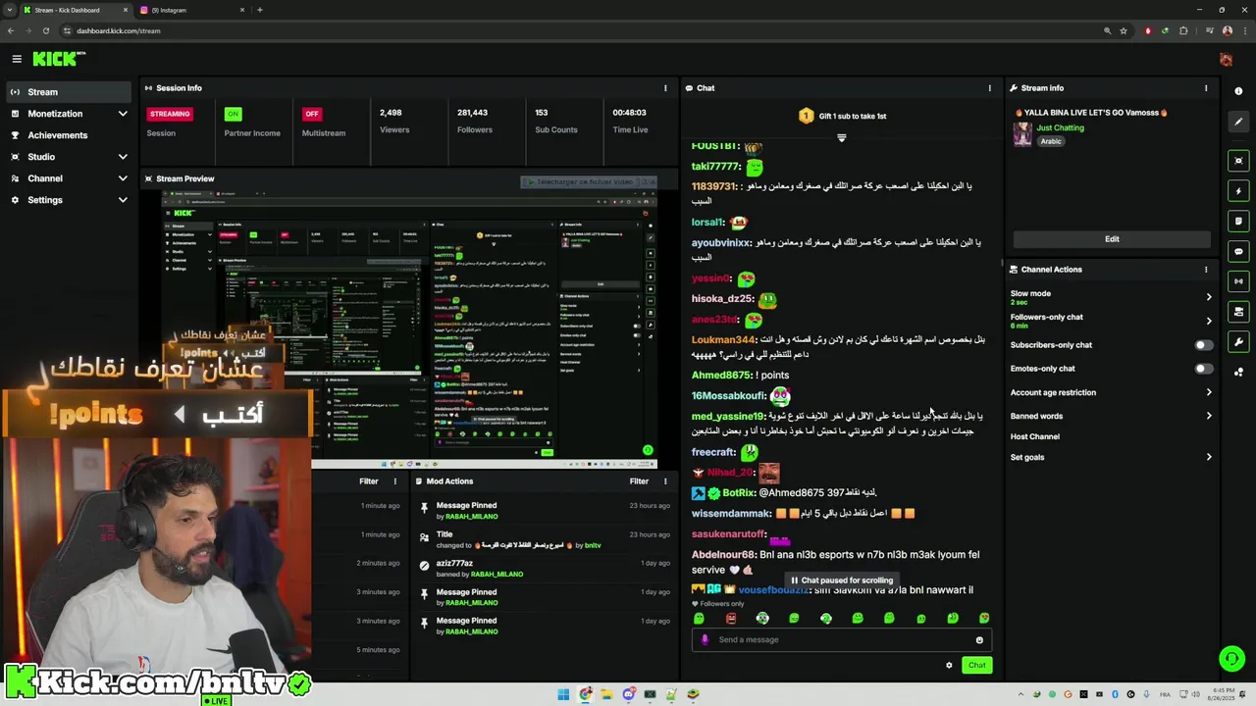Click the Edit button in Stream info
The height and width of the screenshot is (706, 1256).
(1112, 239)
